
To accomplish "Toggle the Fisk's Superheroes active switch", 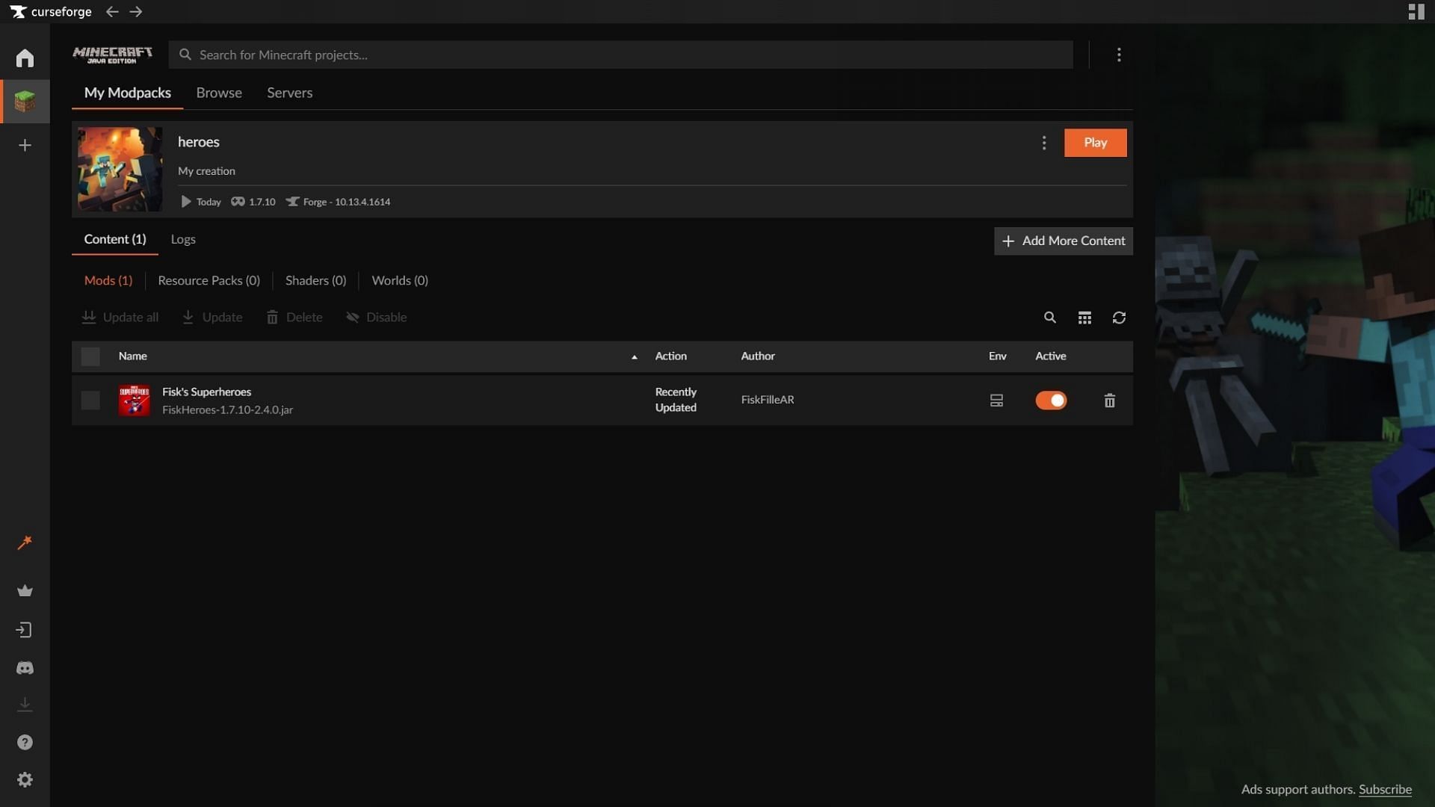I will click(x=1051, y=400).
